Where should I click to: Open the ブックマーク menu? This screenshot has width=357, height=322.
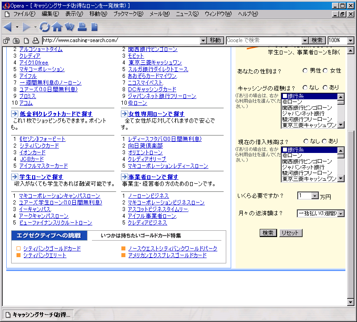(x=129, y=14)
